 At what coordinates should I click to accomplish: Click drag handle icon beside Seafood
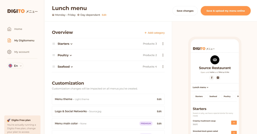point(54,67)
